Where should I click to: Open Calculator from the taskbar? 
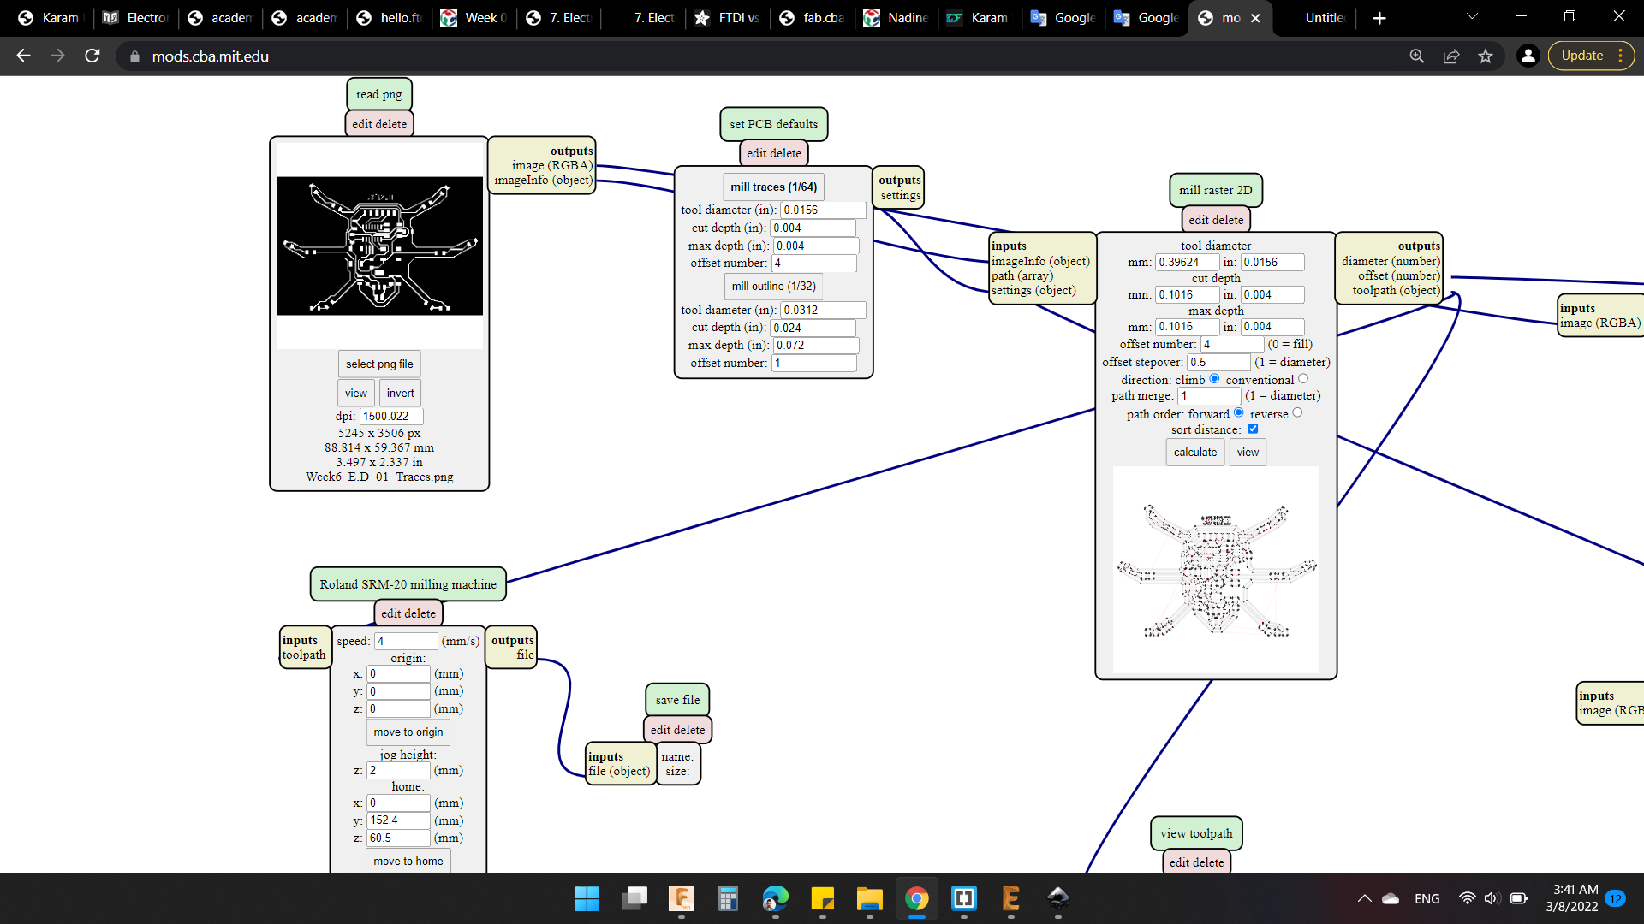click(728, 898)
